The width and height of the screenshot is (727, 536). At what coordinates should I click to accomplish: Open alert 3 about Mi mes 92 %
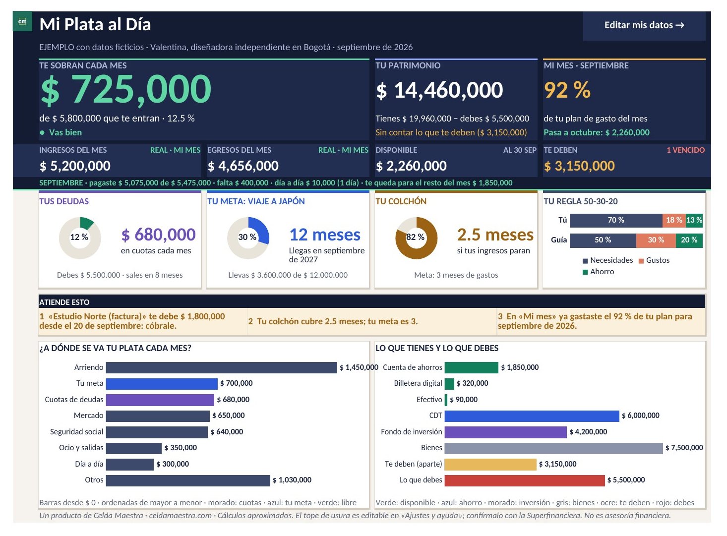coord(601,321)
